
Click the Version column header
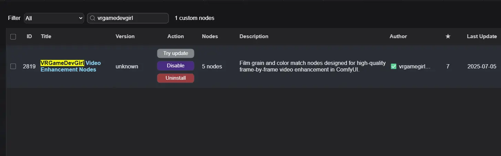point(125,36)
